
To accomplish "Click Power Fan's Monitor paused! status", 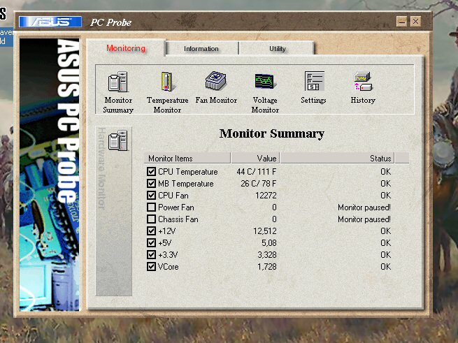I will (364, 207).
